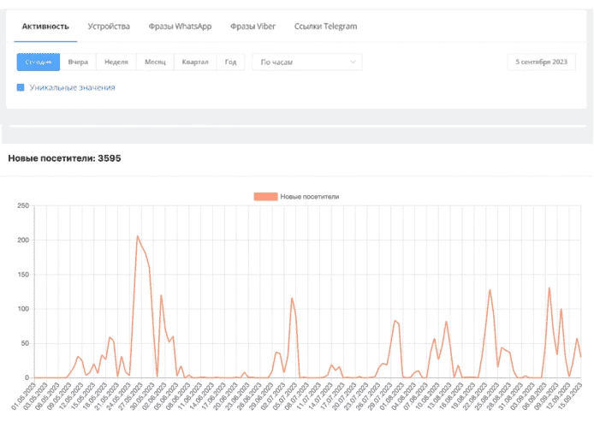Click the chart peak near 05.07.2023
This screenshot has width=594, height=445.
292,298
